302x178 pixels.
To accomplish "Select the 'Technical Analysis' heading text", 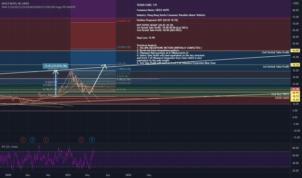I will point(146,45).
